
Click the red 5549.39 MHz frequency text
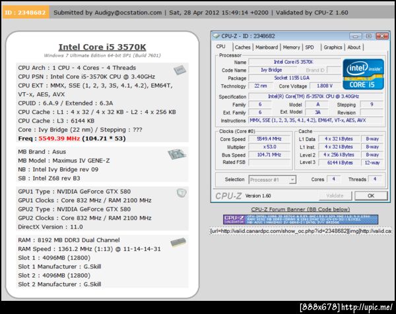pyautogui.click(x=59, y=138)
